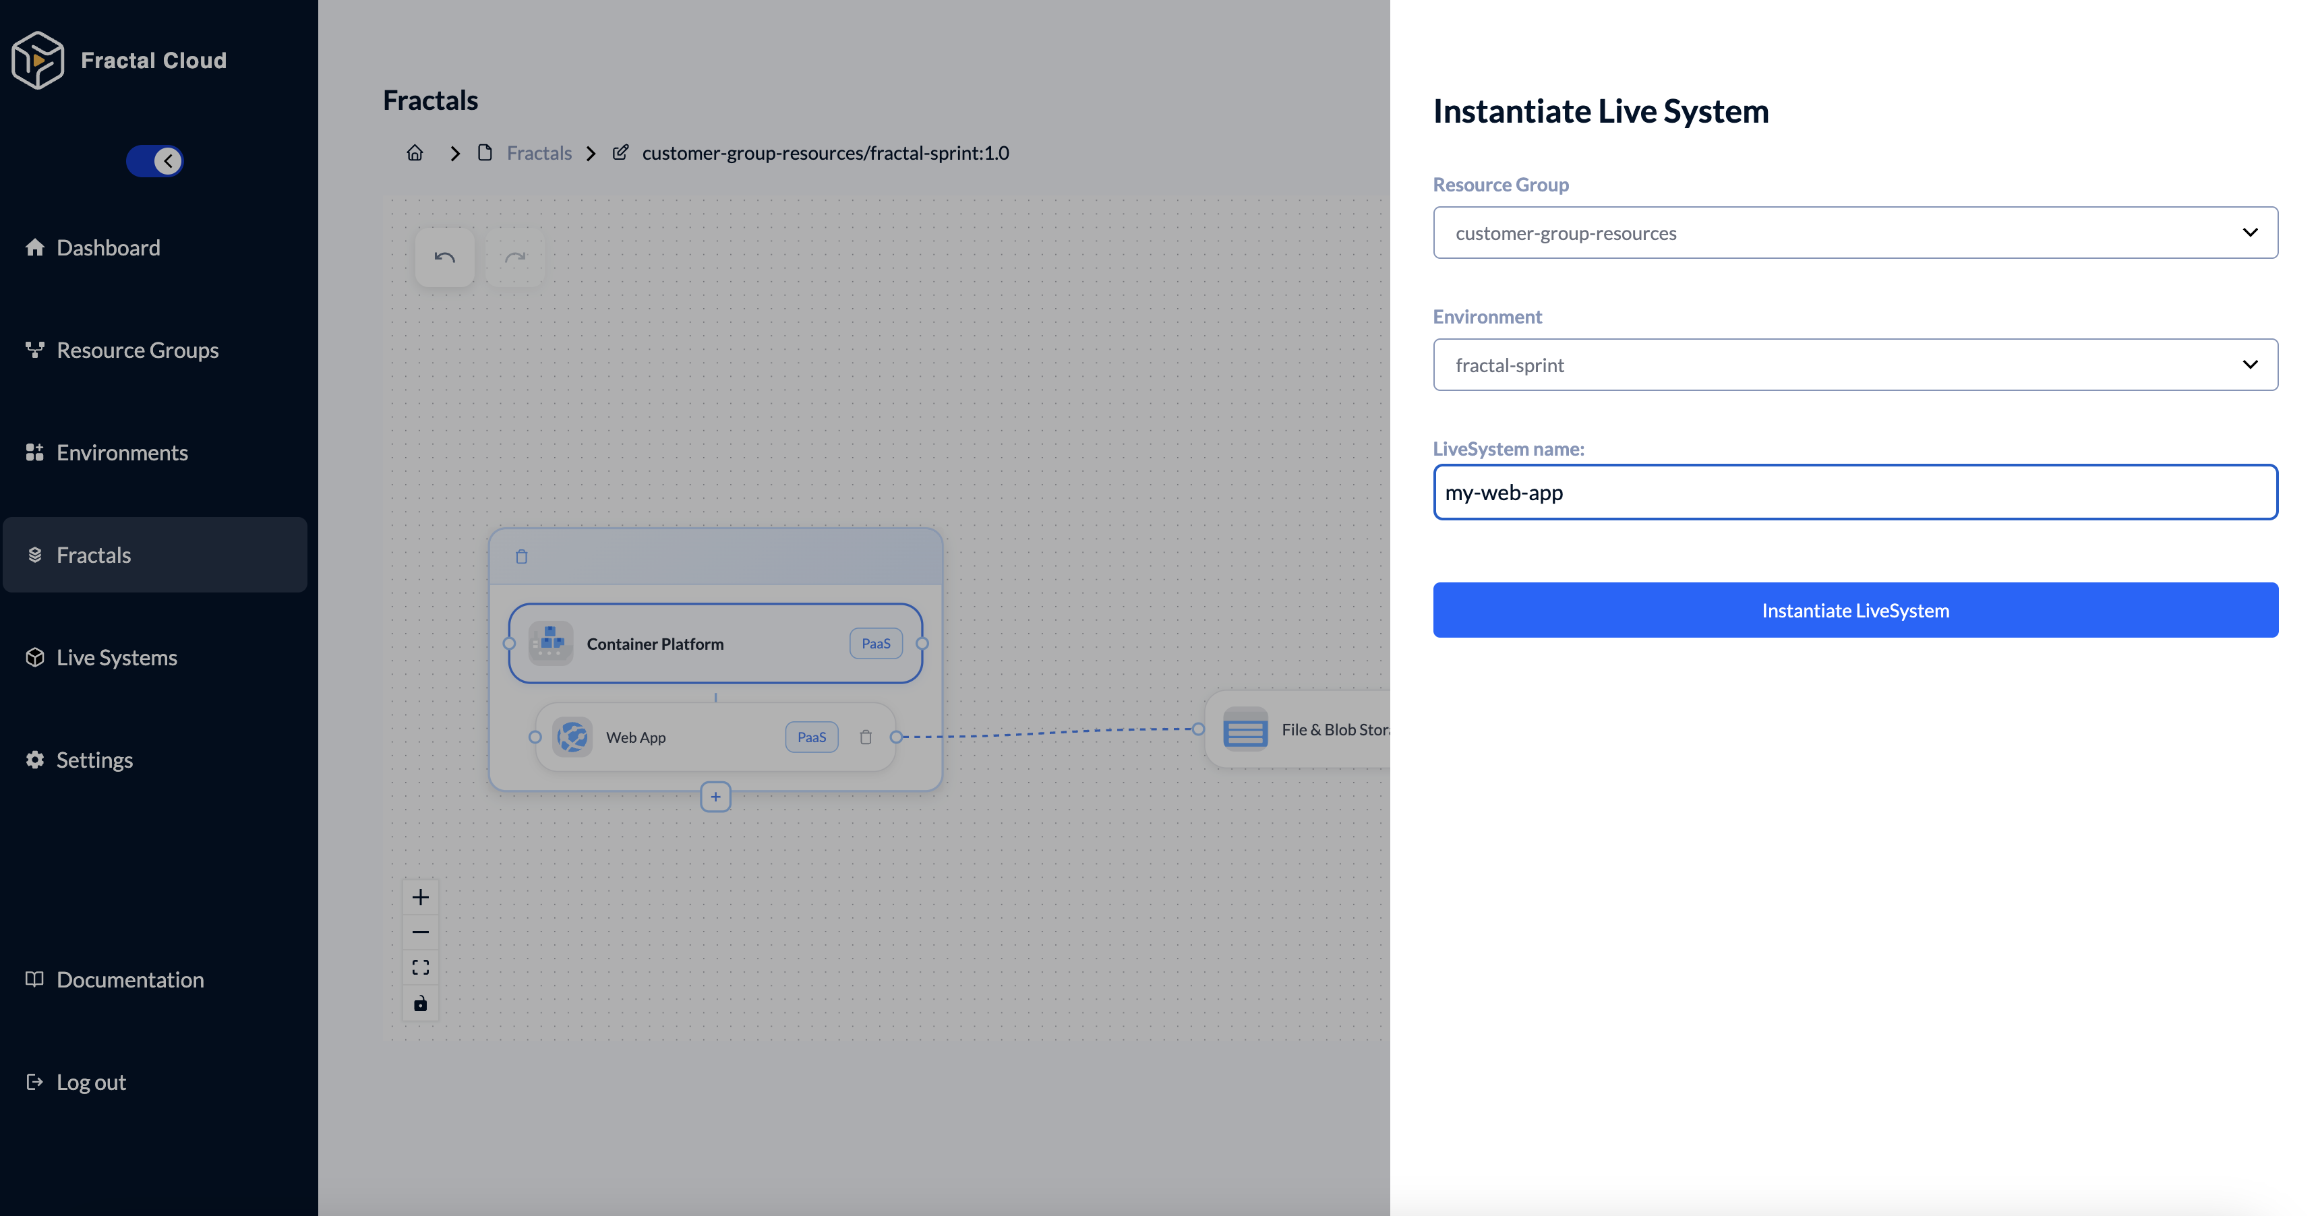
Task: Open the Resource Group dropdown
Action: pyautogui.click(x=1855, y=232)
